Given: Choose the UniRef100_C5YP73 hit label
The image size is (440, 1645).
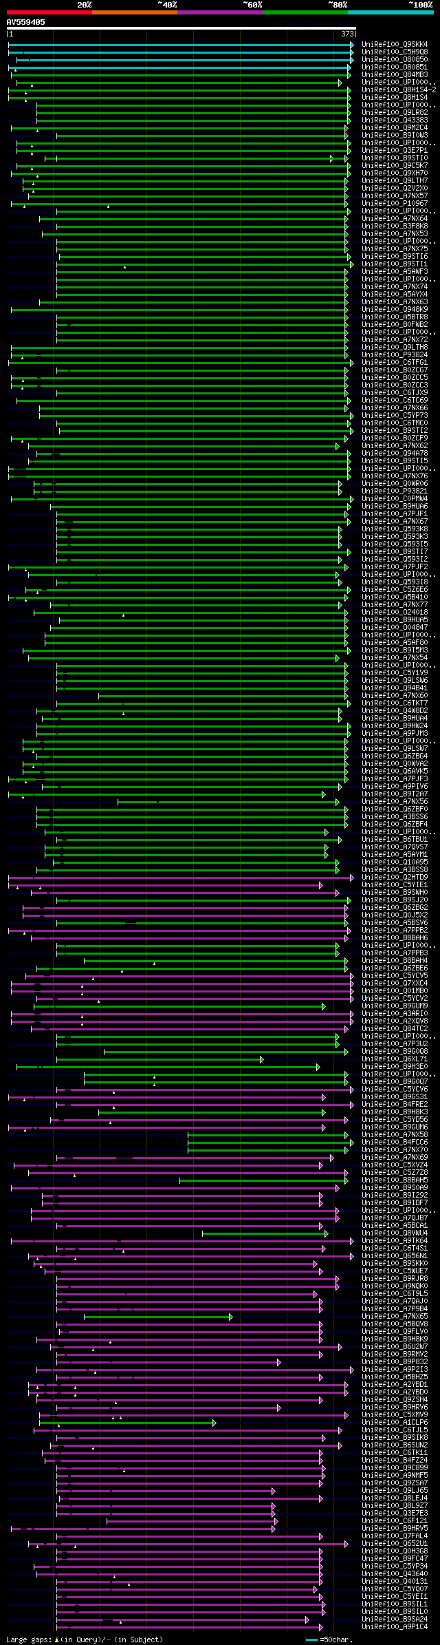Looking at the screenshot, I should click(395, 416).
